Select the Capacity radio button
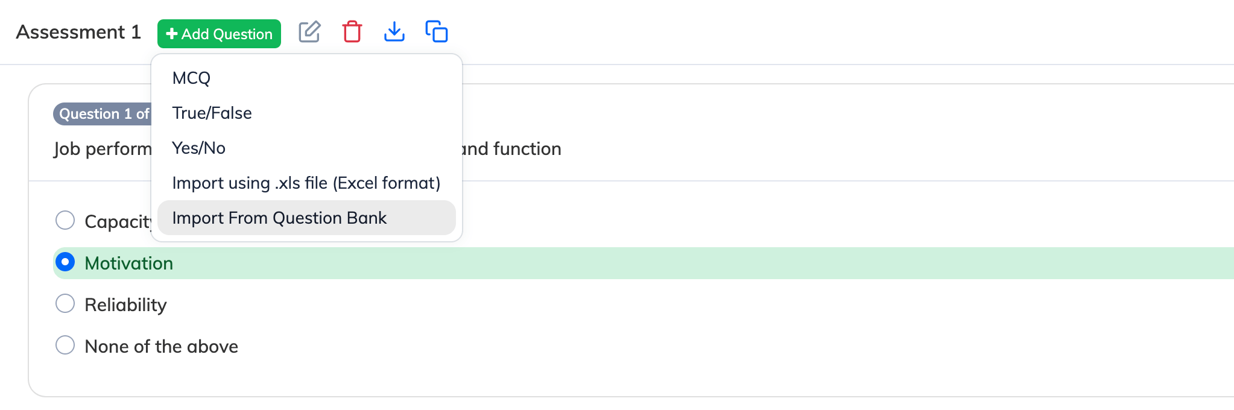This screenshot has height=410, width=1234. coord(65,221)
